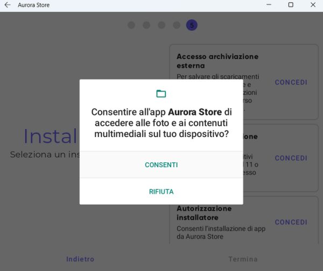Screen dimensions: 323x271
Task: Select the third step indicator dot
Action: tap(161, 25)
